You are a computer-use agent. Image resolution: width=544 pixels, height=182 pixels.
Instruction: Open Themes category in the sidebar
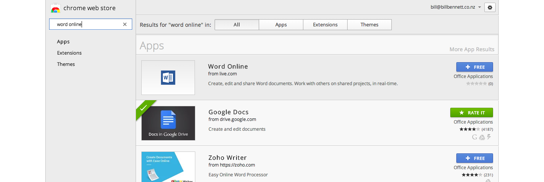[66, 64]
